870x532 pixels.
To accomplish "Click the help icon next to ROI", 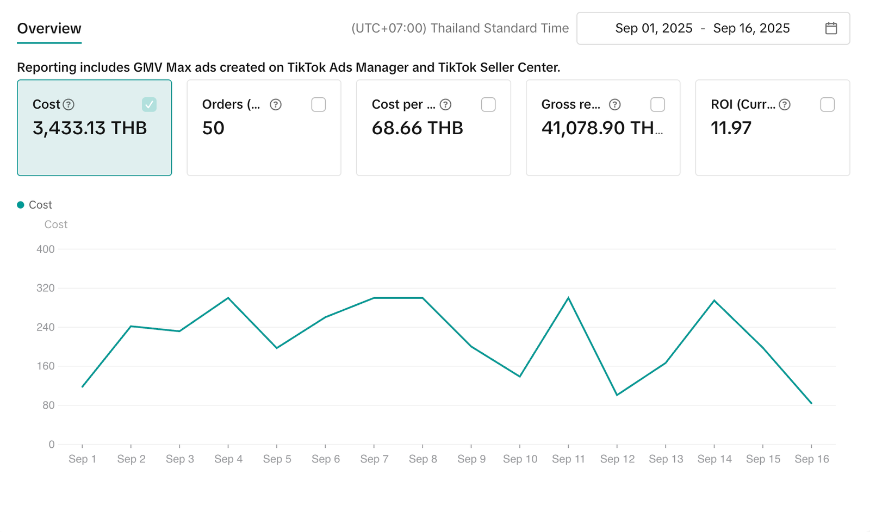I will (x=784, y=104).
